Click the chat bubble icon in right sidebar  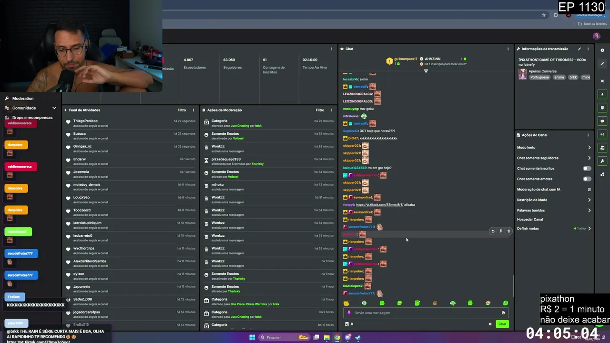click(x=602, y=121)
